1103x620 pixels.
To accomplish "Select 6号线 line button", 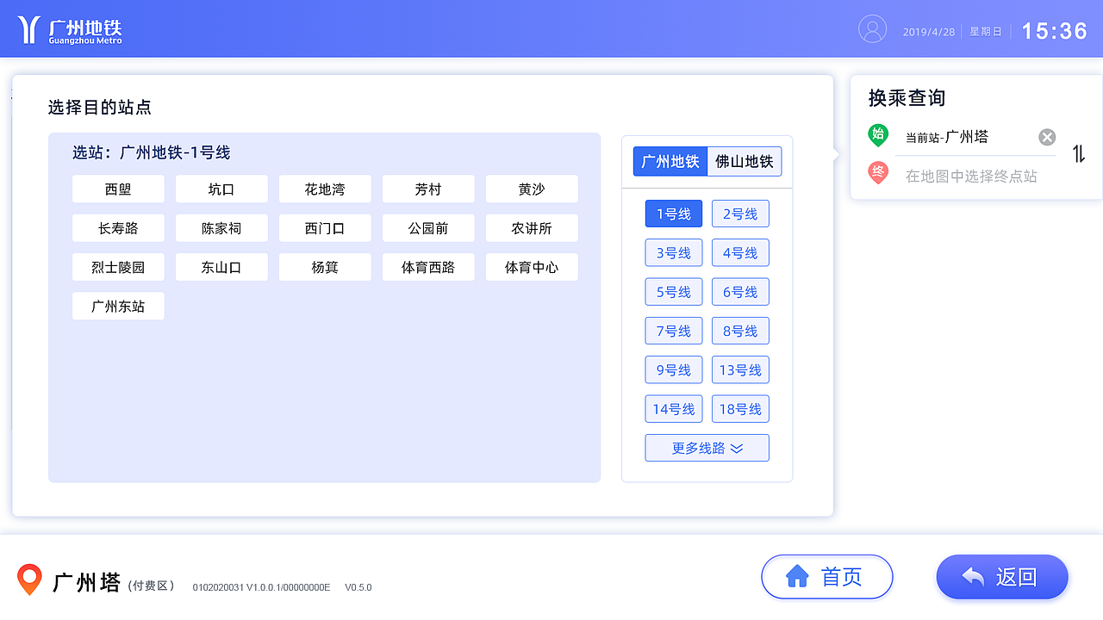I will tap(740, 292).
